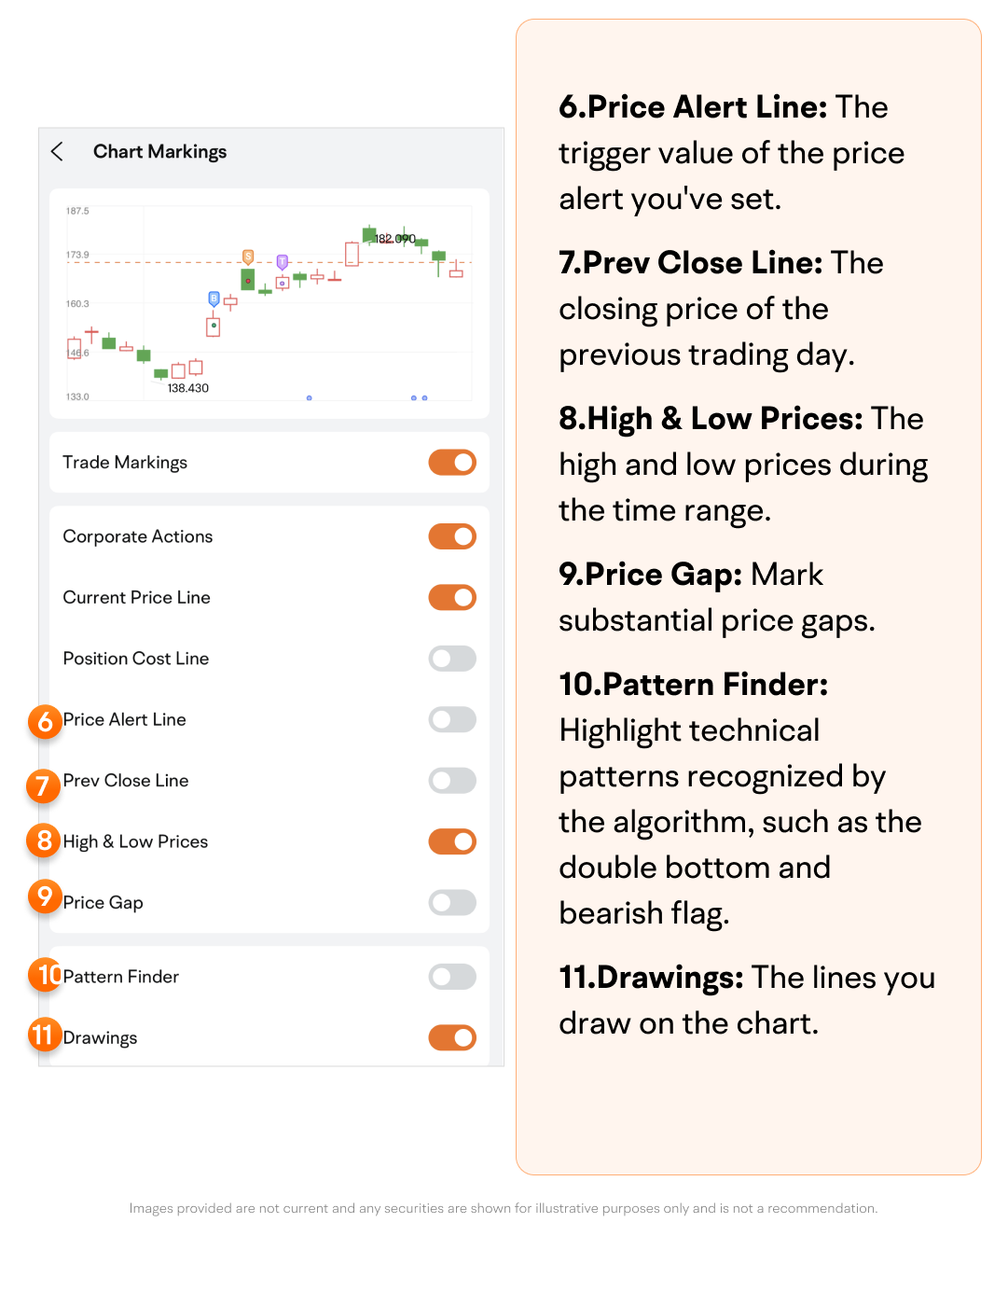1008x1292 pixels.
Task: Enable the Price Gap switch
Action: point(452,903)
